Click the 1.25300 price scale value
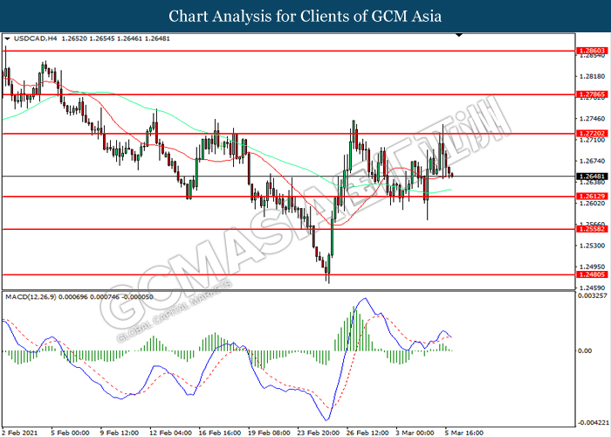Viewport: 611px width, 437px height. point(593,246)
